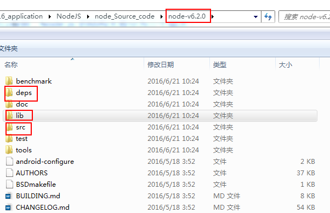Screen dimensions: 330x213
Task: Click the CHANGELOG.md file icon
Action: click(8, 208)
